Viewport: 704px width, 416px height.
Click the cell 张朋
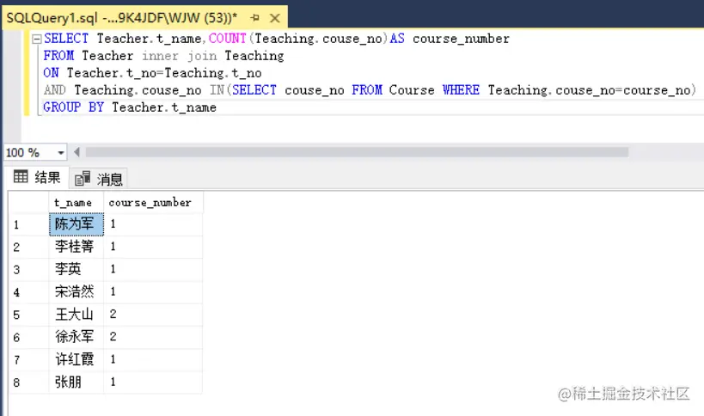pos(76,382)
